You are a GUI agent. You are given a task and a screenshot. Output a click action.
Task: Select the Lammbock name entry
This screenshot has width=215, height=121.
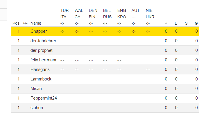pyautogui.click(x=41, y=79)
